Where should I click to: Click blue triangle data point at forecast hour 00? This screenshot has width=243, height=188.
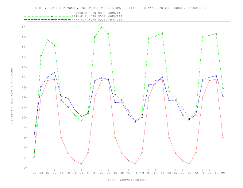pyautogui.click(x=34, y=135)
